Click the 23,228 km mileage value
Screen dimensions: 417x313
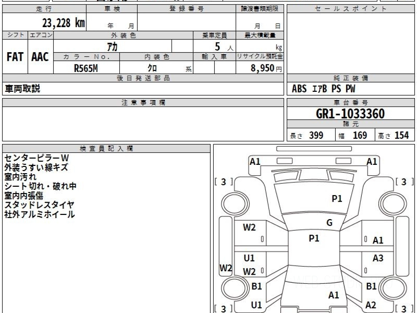click(63, 23)
